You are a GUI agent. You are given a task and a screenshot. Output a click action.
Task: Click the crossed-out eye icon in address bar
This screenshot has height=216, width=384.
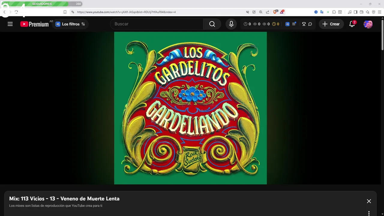click(247, 12)
